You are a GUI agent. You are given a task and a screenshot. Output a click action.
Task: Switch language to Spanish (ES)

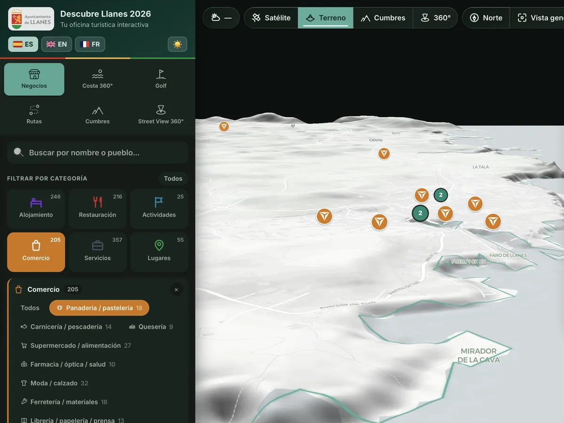click(23, 44)
